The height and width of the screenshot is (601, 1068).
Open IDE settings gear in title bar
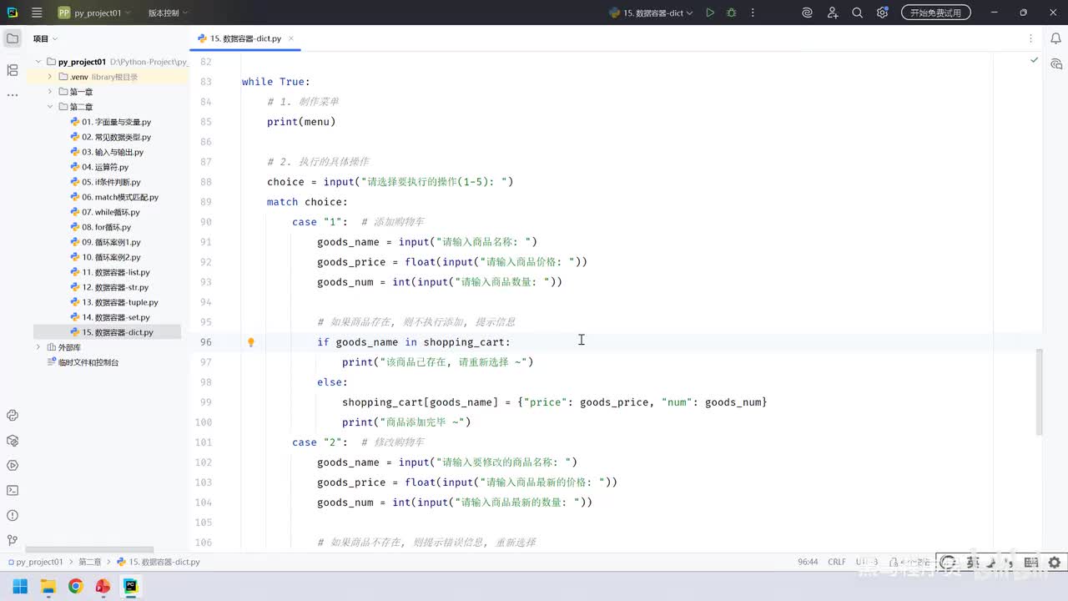882,13
